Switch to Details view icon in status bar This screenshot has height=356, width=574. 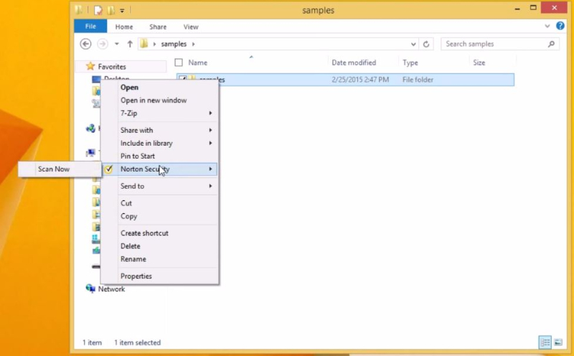click(545, 342)
